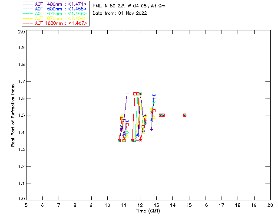This screenshot has width=278, height=222.
Task: Click the x-axis label 14
Action: (x=173, y=205)
